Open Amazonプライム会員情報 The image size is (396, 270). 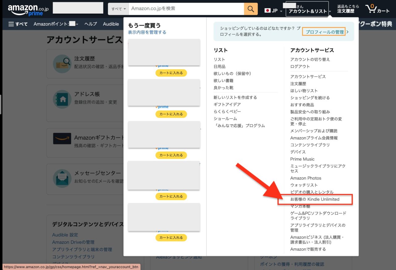314,138
